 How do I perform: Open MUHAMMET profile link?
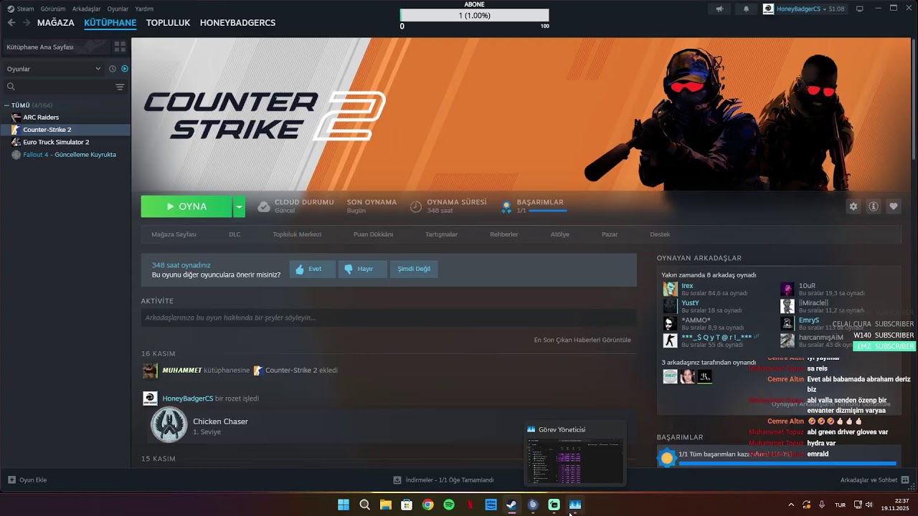182,371
